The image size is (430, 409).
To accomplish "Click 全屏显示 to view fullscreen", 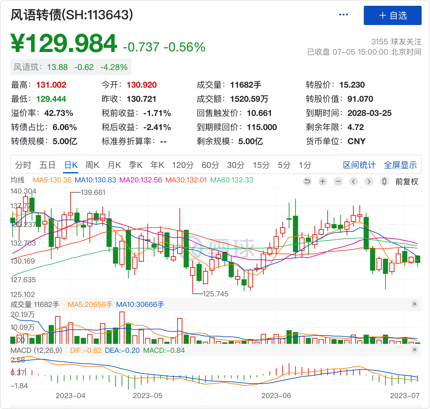I will point(400,165).
